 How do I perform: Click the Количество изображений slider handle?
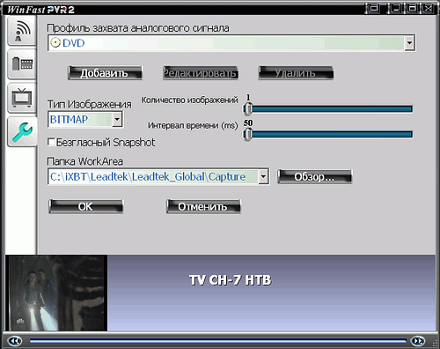248,109
